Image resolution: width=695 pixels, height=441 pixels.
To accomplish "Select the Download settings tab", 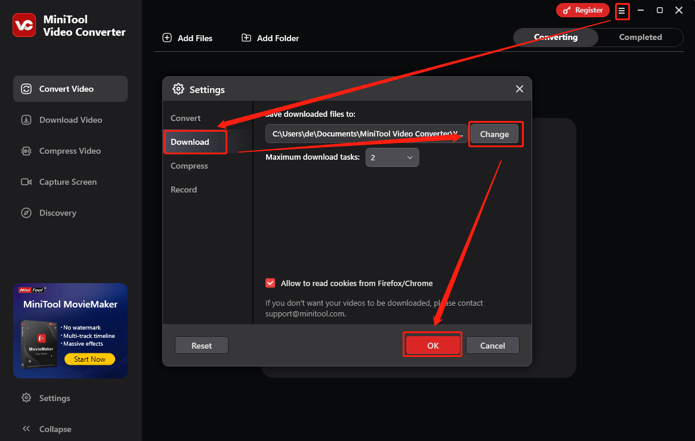I will [x=190, y=142].
